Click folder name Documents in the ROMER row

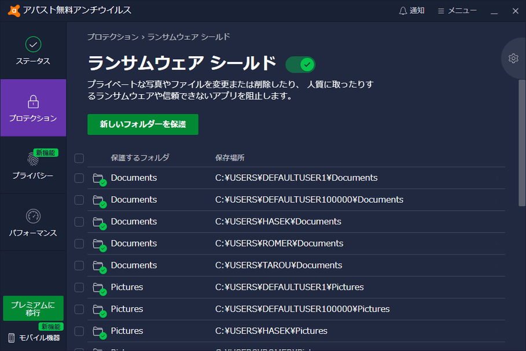(x=134, y=243)
